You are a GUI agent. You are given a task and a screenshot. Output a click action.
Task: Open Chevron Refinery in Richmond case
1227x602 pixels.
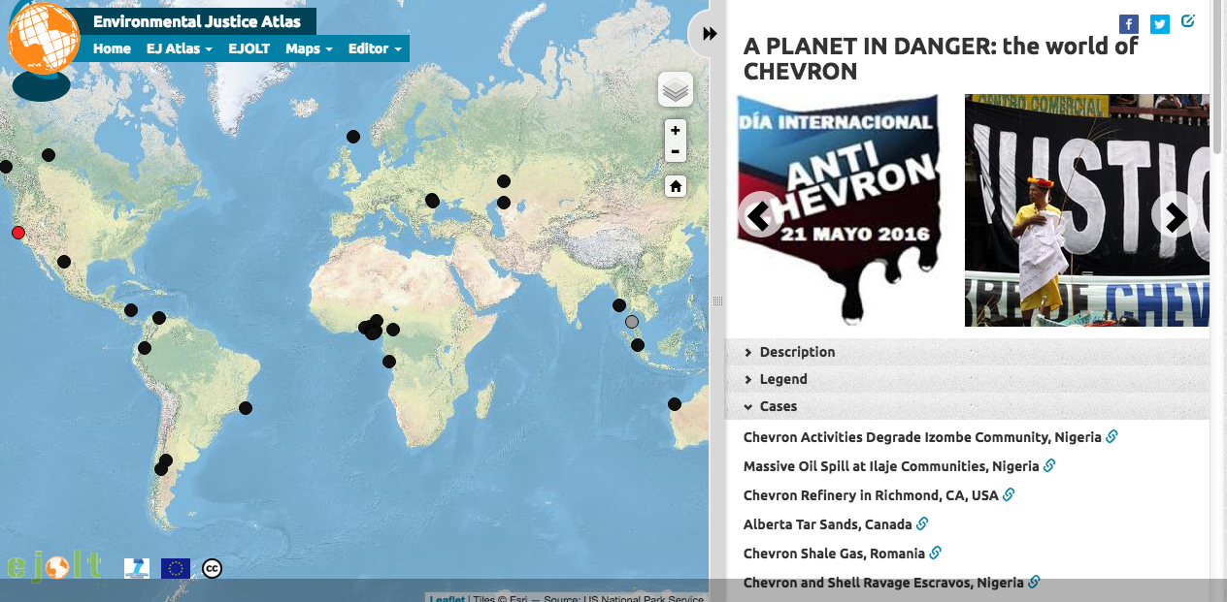tap(870, 495)
